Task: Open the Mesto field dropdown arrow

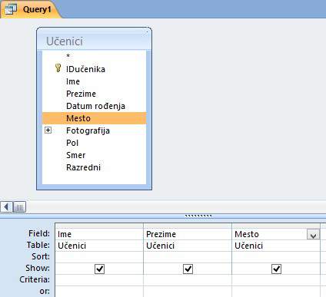Action: 313,234
